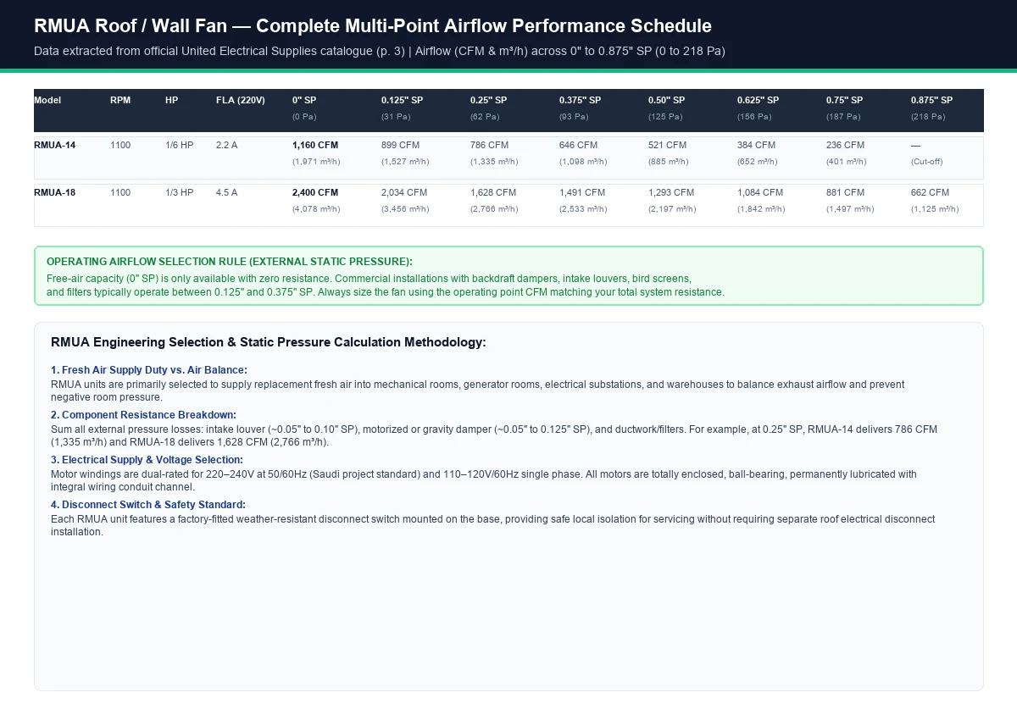
Task: Select the 1,084 CFM cell
Action: coord(760,192)
